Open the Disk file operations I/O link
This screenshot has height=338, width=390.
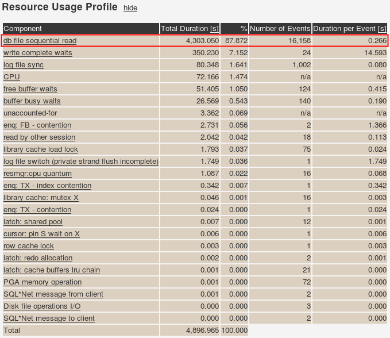pyautogui.click(x=42, y=306)
